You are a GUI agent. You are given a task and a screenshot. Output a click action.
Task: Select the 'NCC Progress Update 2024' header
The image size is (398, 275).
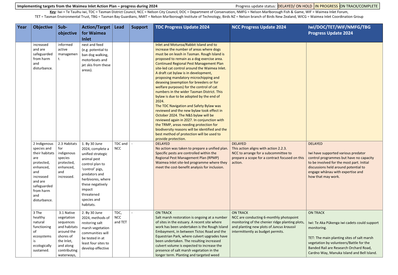[x=268, y=33]
